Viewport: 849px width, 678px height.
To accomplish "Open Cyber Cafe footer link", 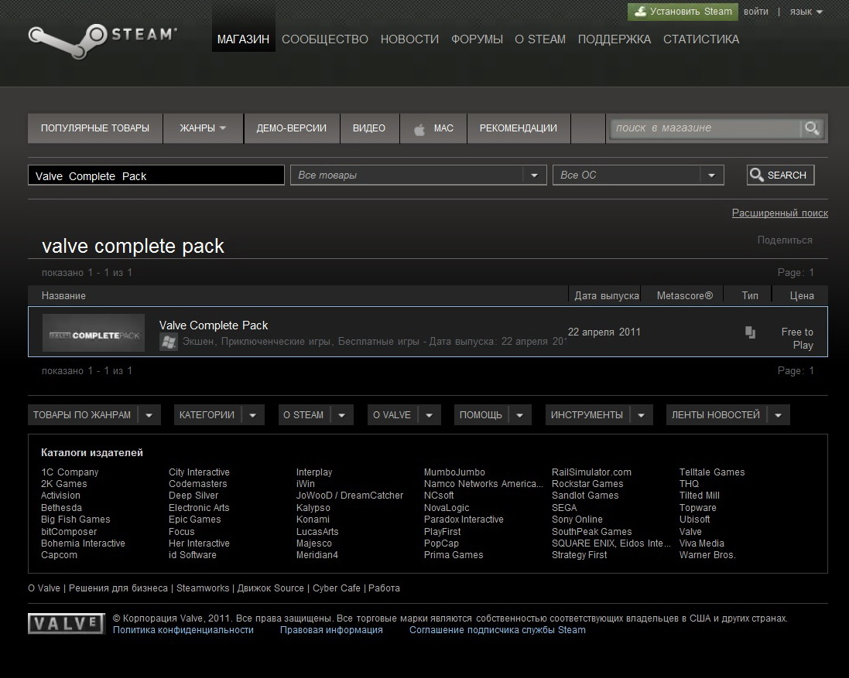I will (336, 588).
